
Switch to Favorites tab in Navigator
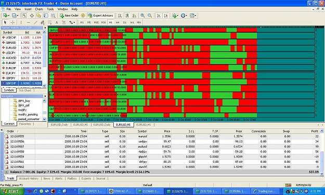coord(25,124)
